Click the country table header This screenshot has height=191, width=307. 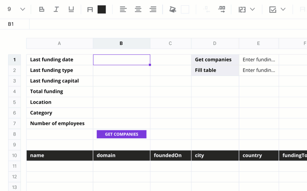(259, 156)
